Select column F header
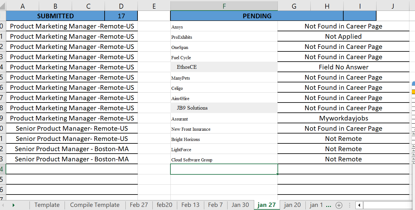Image resolution: width=415 pixels, height=210 pixels. (224, 6)
